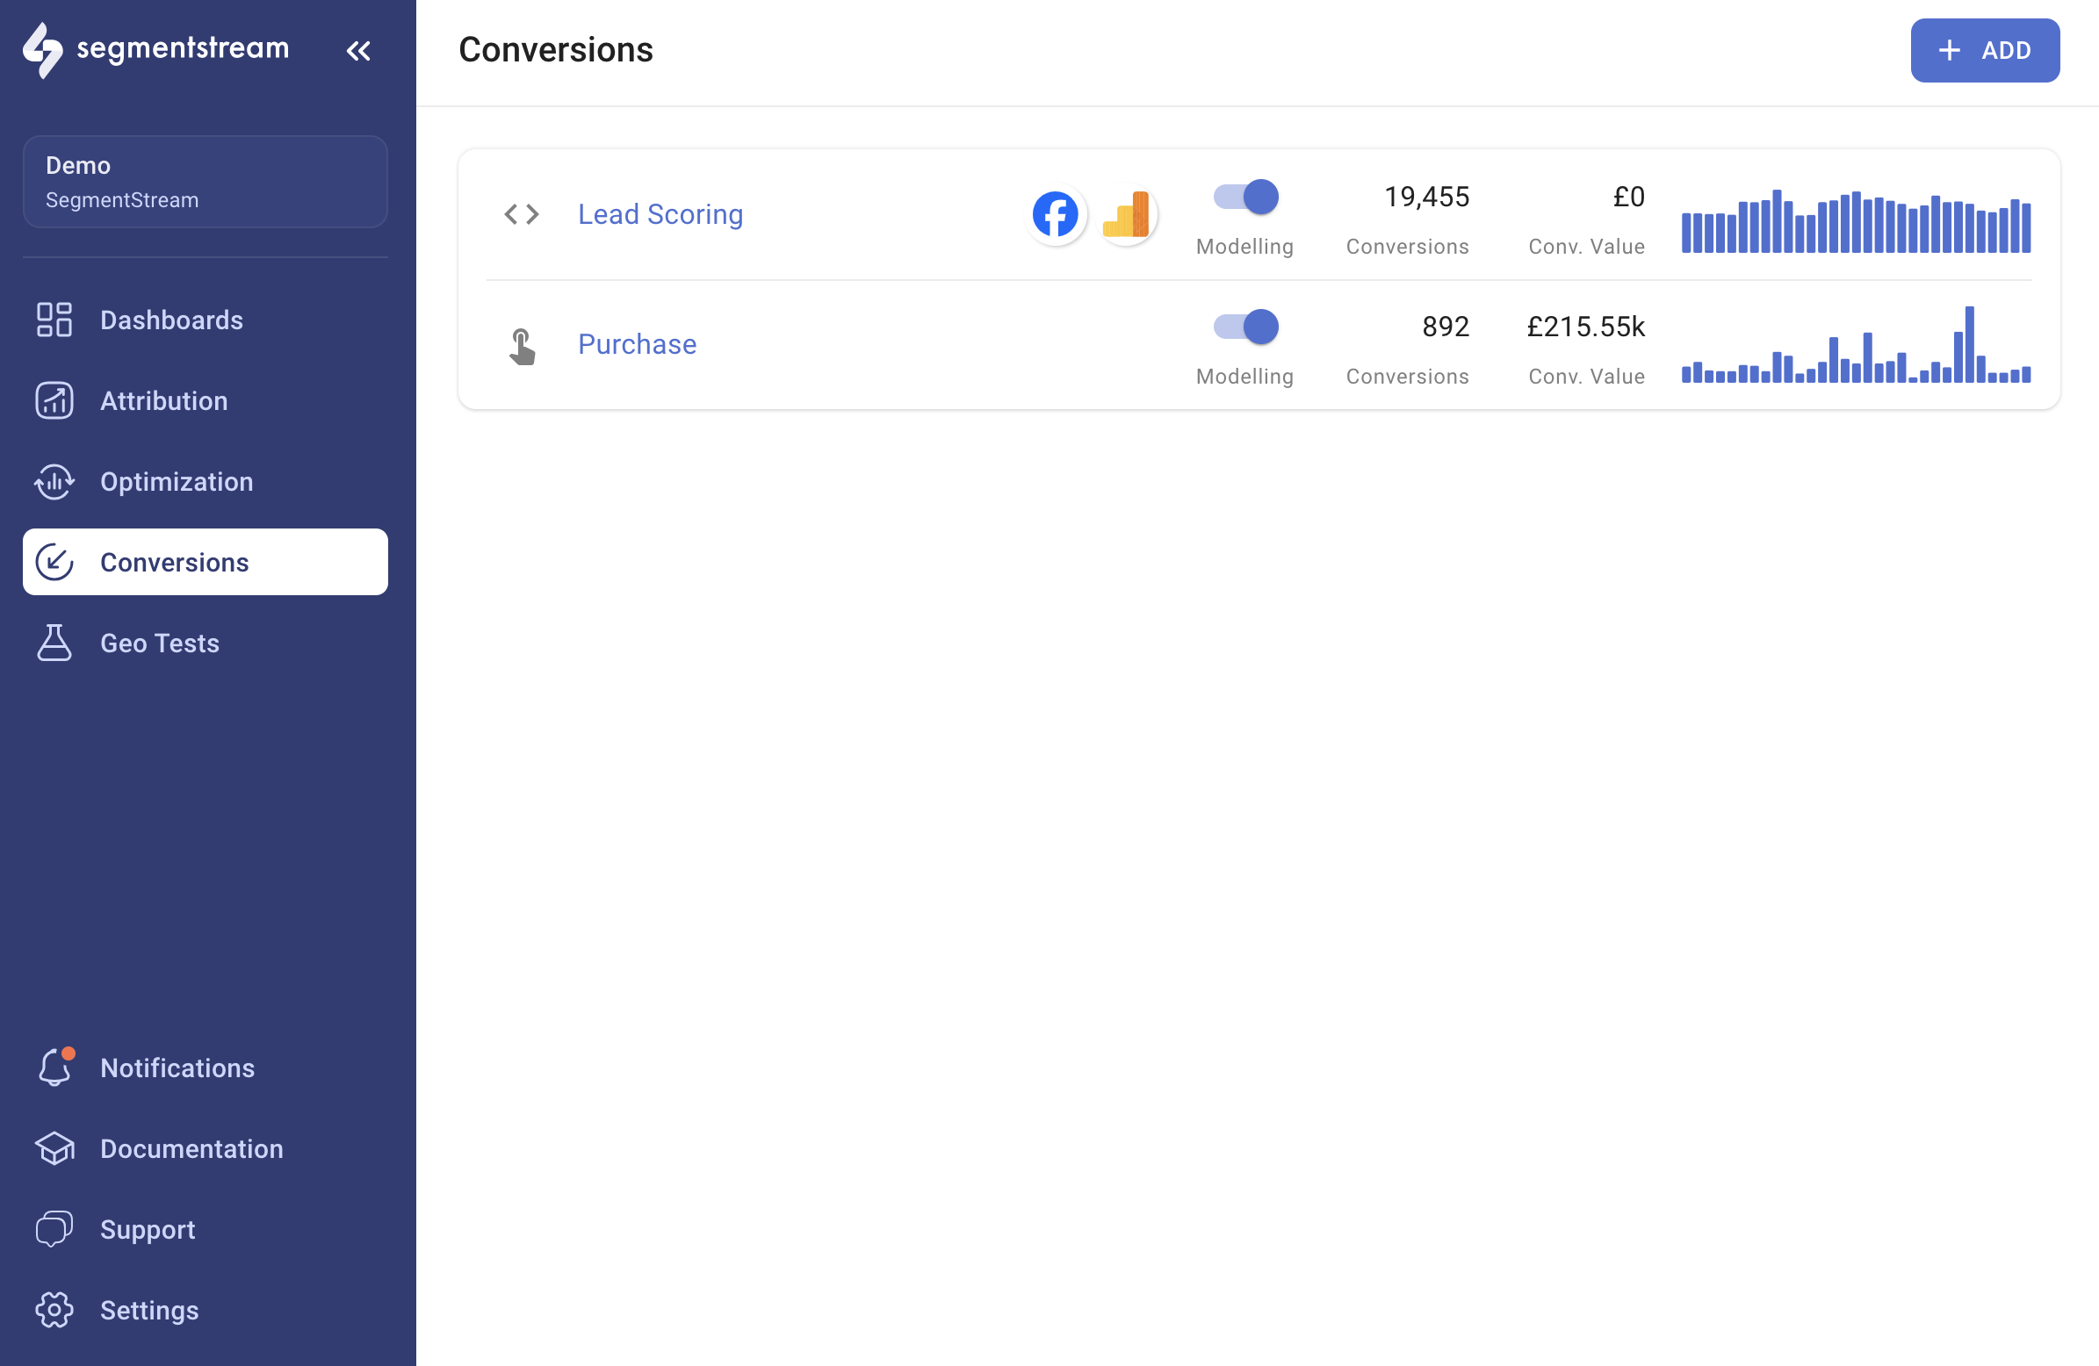Viewport: 2099px width, 1366px height.
Task: Turn off Modelling for Purchase
Action: pos(1244,327)
